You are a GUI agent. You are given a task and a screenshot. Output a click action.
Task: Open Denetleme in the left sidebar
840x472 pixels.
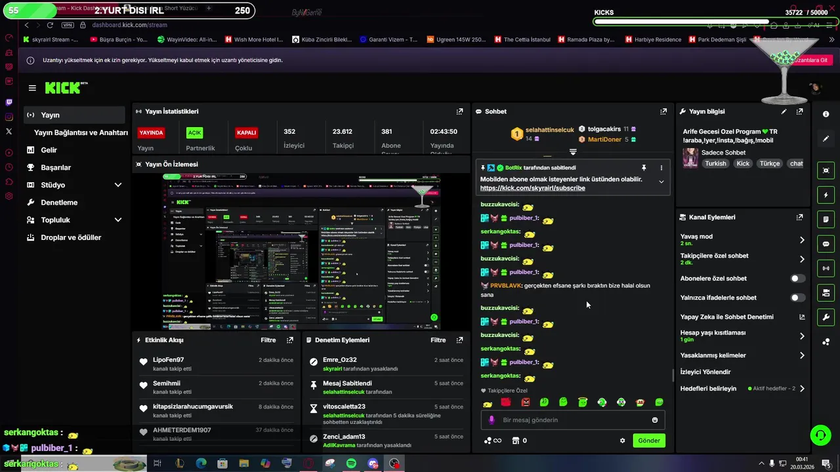coord(59,203)
